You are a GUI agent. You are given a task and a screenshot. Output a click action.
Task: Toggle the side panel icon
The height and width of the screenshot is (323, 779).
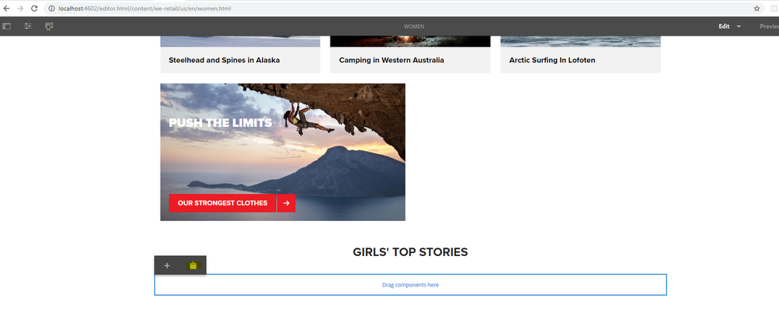7,26
